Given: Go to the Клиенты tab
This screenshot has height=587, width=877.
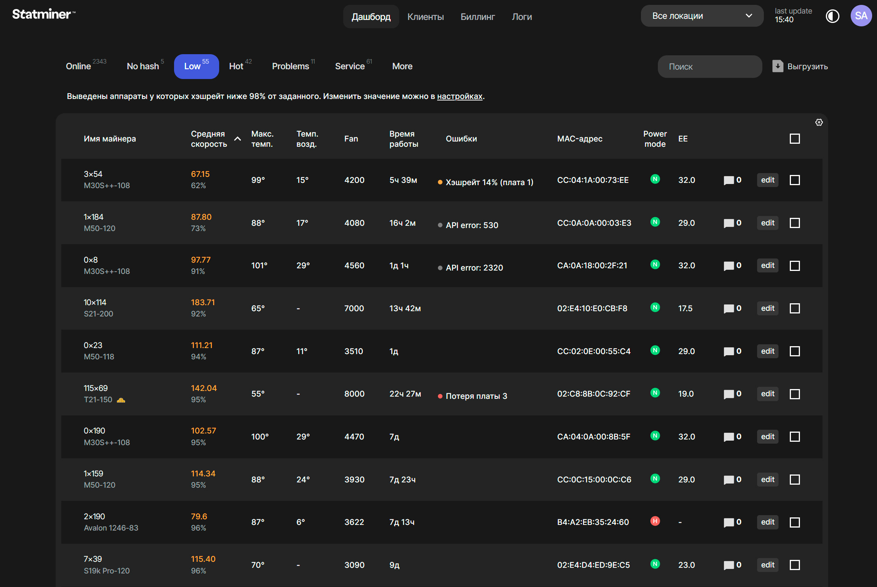Looking at the screenshot, I should [426, 17].
